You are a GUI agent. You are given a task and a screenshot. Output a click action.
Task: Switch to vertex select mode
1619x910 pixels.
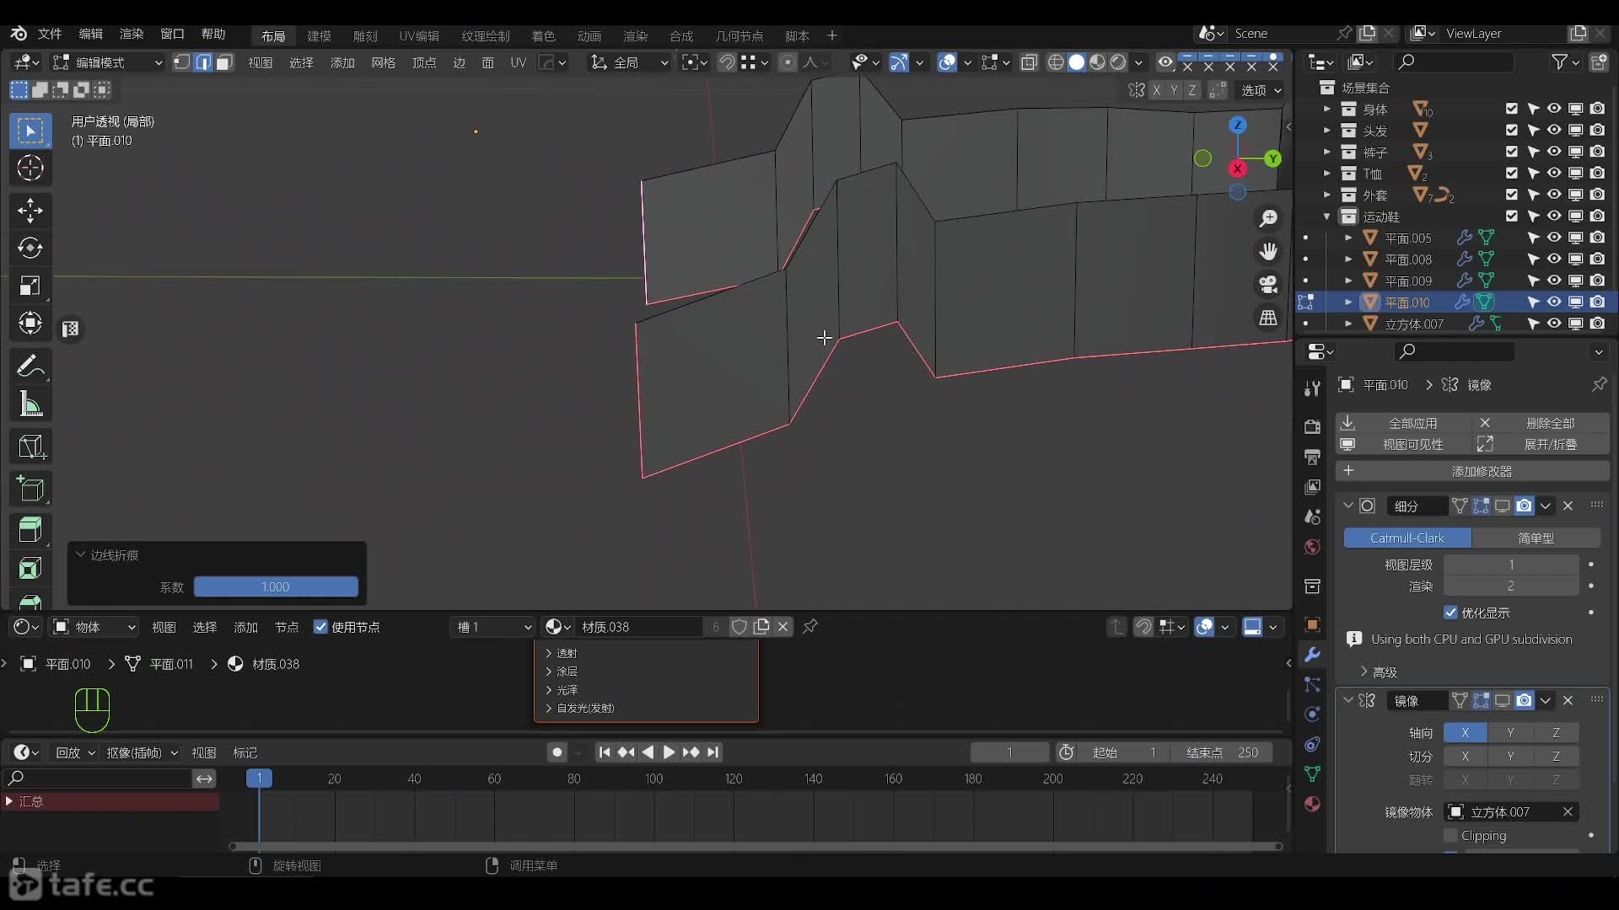point(181,62)
